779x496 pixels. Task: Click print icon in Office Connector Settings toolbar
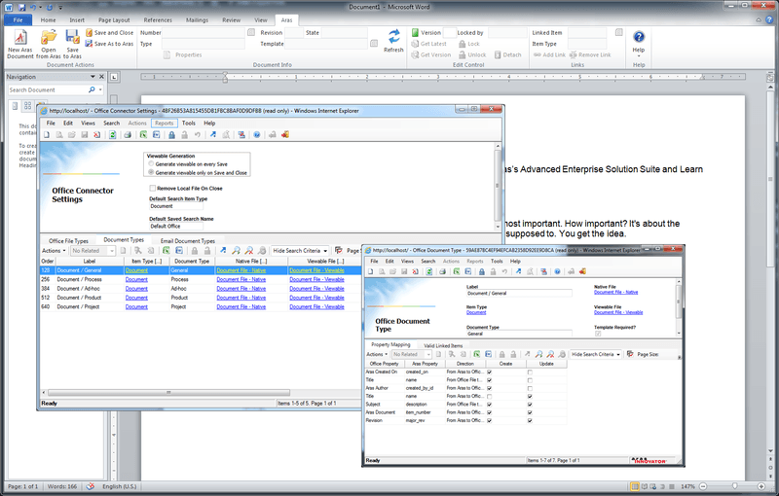click(128, 135)
